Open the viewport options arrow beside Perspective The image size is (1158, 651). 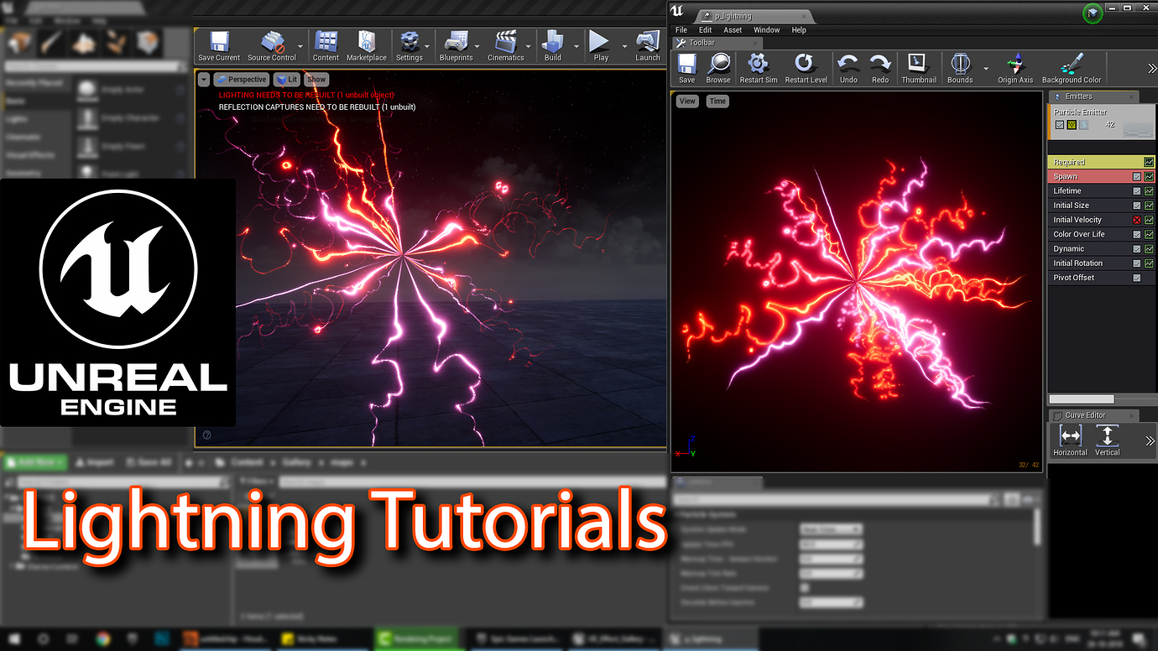[204, 80]
